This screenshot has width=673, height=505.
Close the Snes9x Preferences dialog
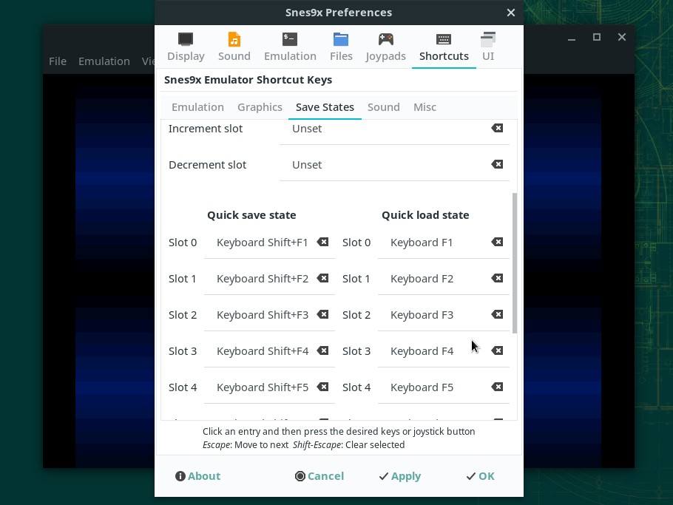point(511,13)
